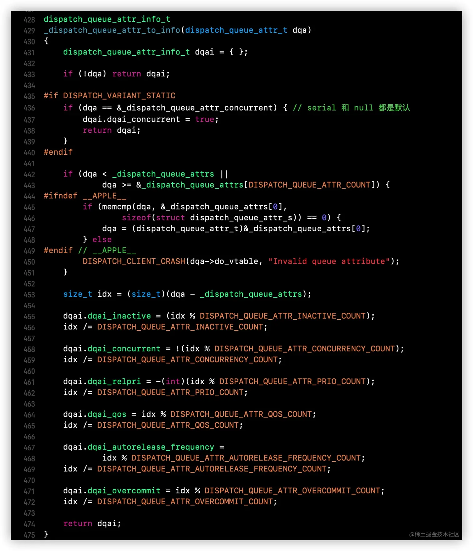Click the '#endif' on line 440
The width and height of the screenshot is (473, 551).
[x=58, y=152]
